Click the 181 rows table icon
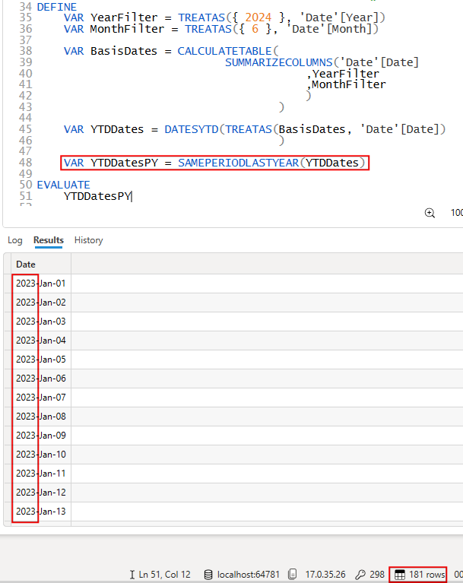 point(400,575)
